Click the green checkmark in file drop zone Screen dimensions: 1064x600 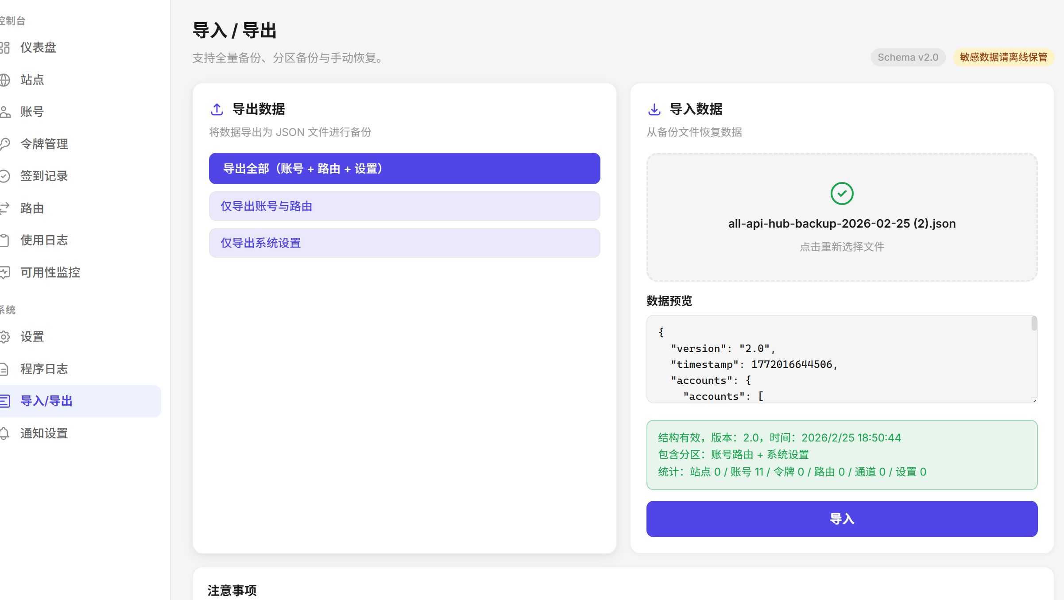tap(842, 194)
